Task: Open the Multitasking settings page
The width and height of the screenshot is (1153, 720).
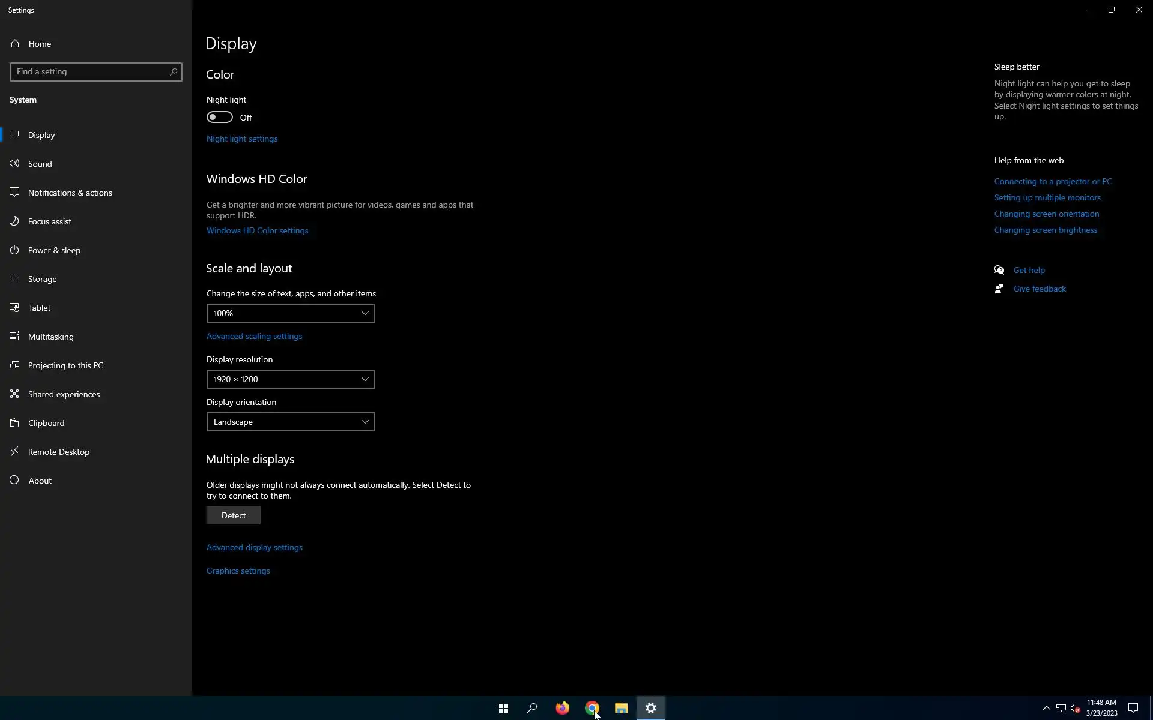Action: (x=50, y=337)
